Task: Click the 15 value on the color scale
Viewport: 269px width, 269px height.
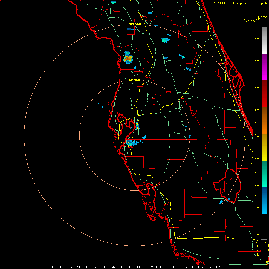Action: point(257,197)
